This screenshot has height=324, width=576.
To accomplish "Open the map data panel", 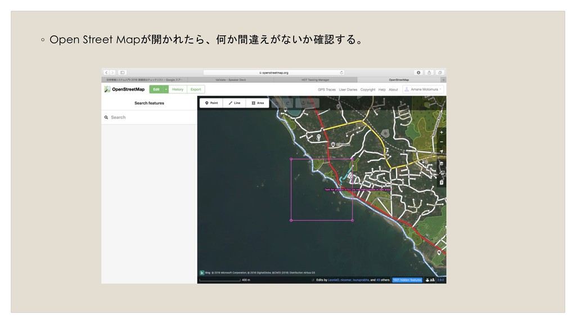I will (x=442, y=173).
